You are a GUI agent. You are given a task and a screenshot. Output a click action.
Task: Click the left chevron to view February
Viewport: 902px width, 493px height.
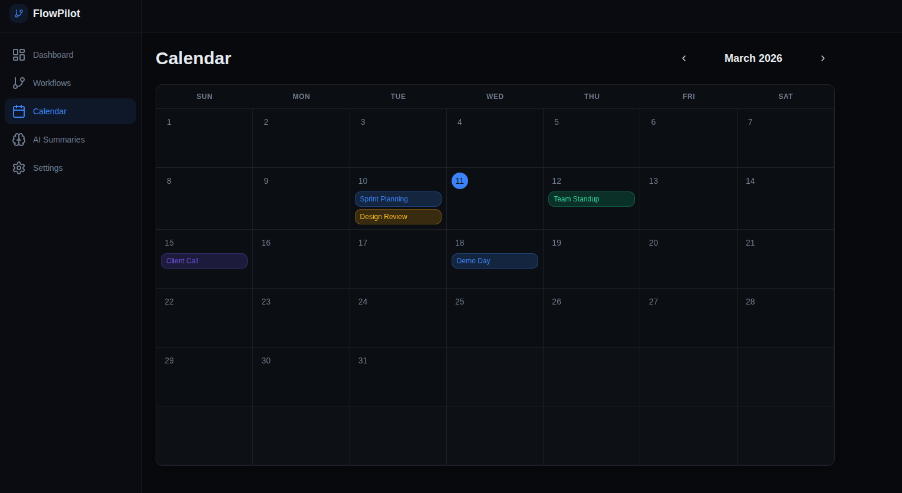[683, 58]
